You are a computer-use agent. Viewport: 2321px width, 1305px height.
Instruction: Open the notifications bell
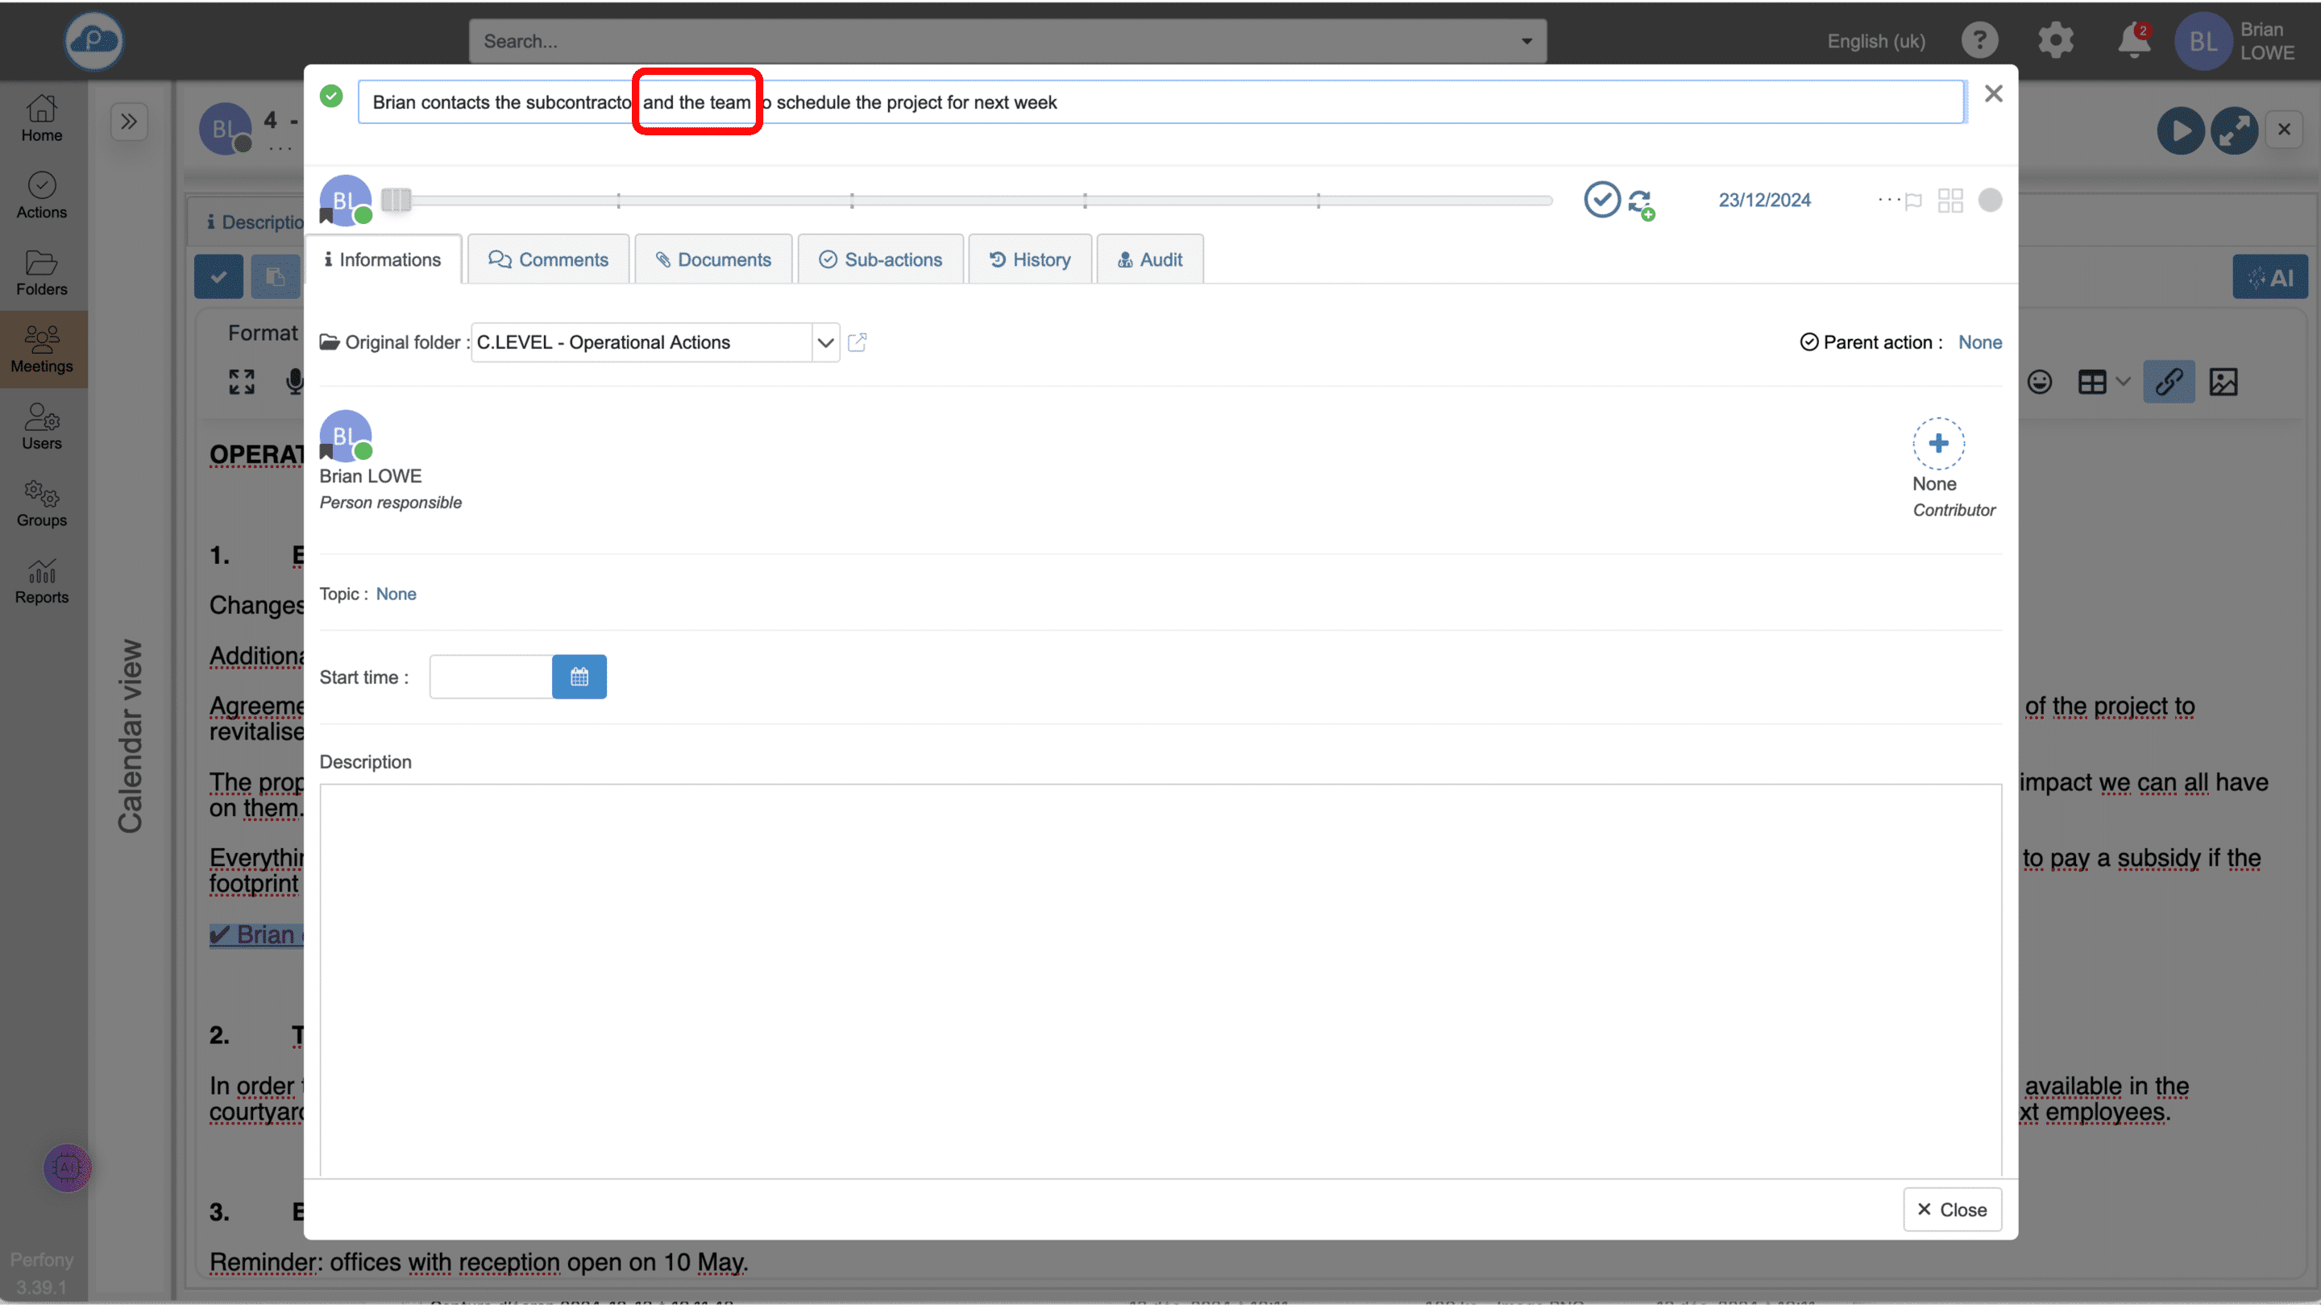pyautogui.click(x=2132, y=41)
